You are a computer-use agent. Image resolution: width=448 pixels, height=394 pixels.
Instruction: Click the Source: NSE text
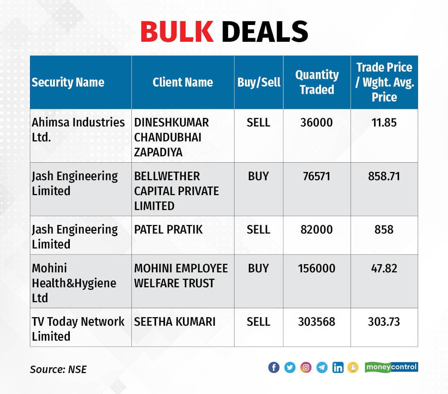pyautogui.click(x=58, y=369)
